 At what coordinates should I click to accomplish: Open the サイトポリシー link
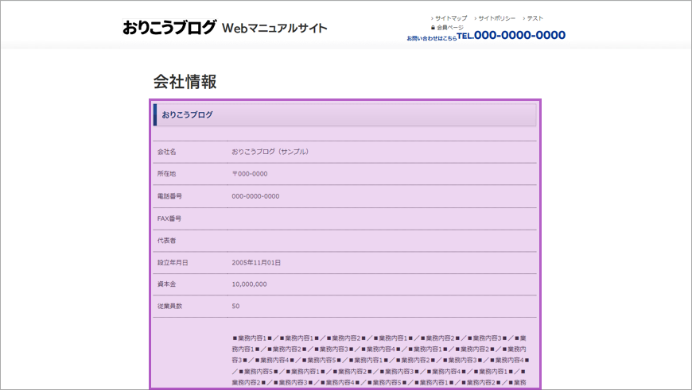coord(496,18)
